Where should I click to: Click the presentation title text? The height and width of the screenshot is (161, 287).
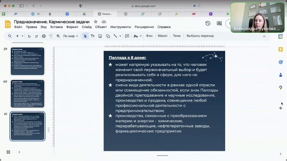tap(52, 22)
